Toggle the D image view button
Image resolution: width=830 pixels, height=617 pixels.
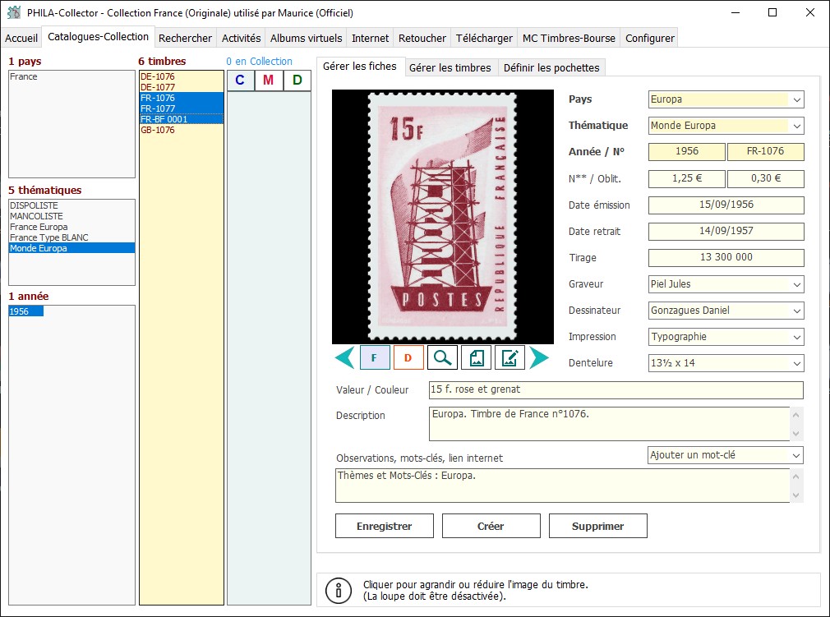coord(408,357)
